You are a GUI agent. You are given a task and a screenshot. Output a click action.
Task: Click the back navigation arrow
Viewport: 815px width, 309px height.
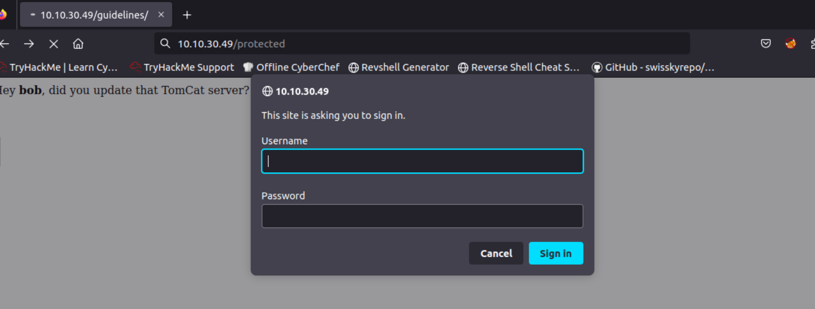click(x=5, y=44)
